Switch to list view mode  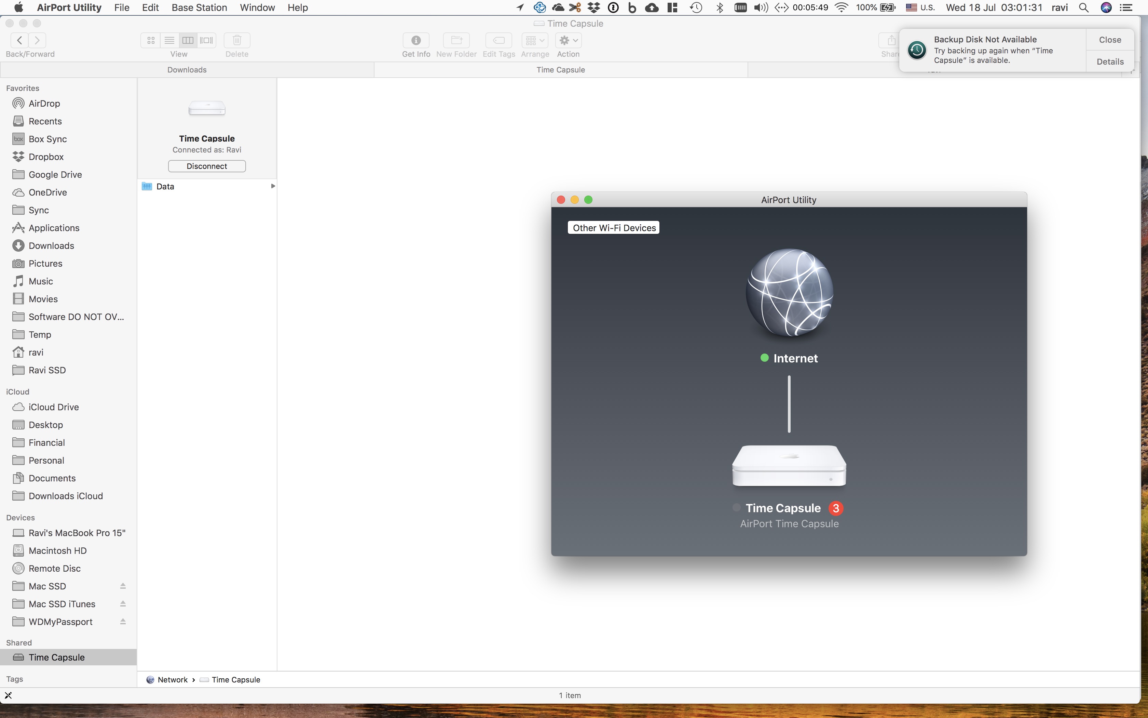point(169,40)
